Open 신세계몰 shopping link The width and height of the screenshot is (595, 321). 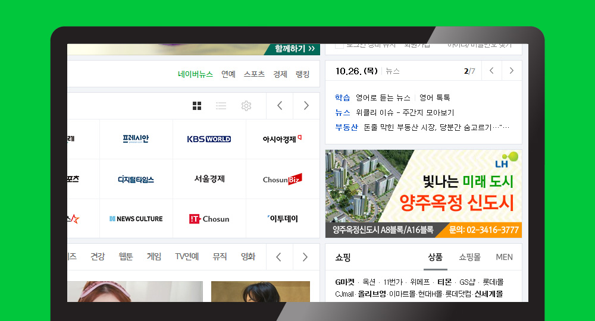coord(488,294)
